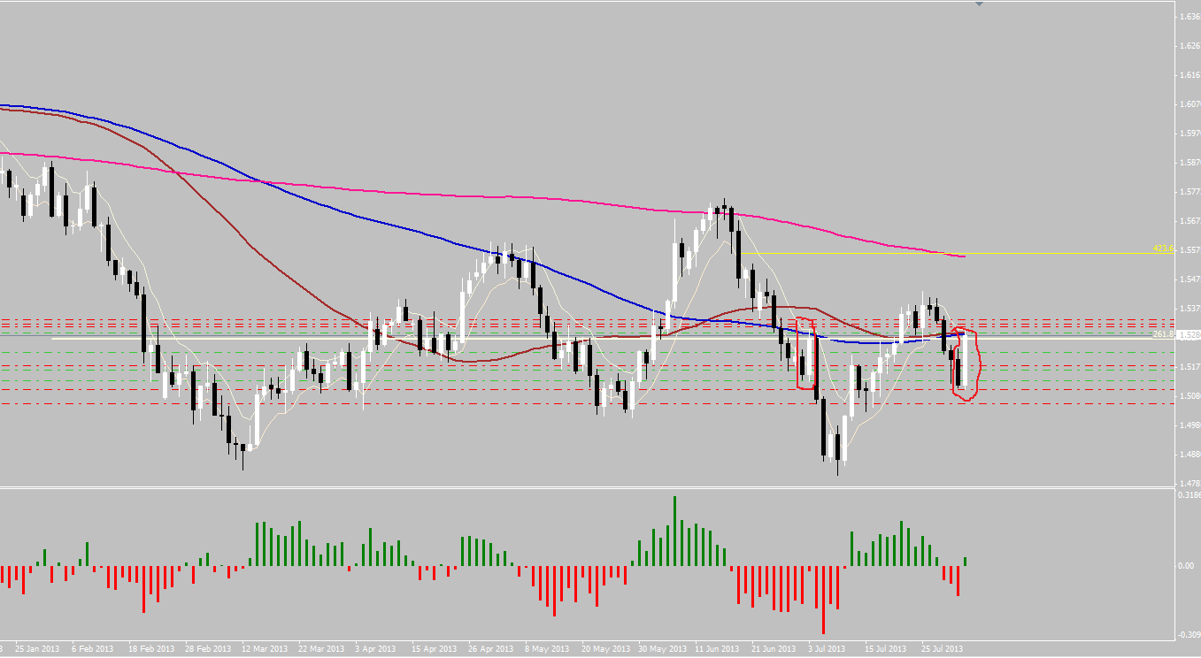Click the 15 Jul 2013 date label
The image size is (1201, 658).
887,648
